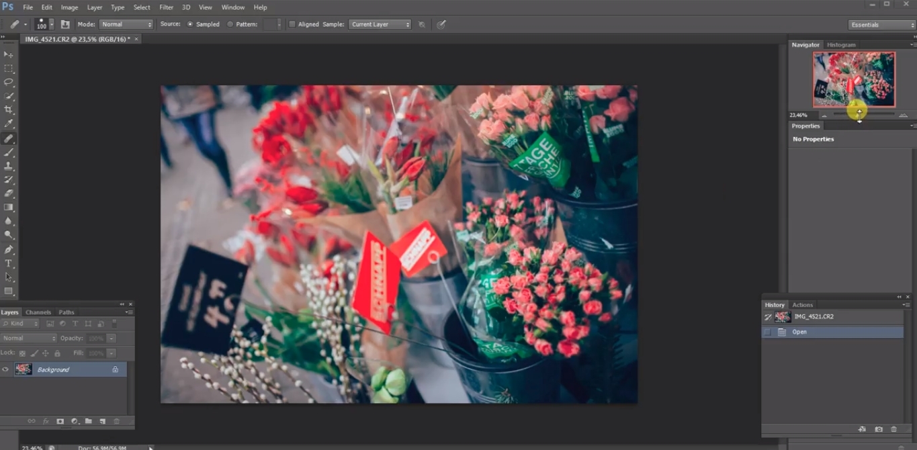917x450 pixels.
Task: Toggle pressure for size icon in options bar
Action: point(441,24)
